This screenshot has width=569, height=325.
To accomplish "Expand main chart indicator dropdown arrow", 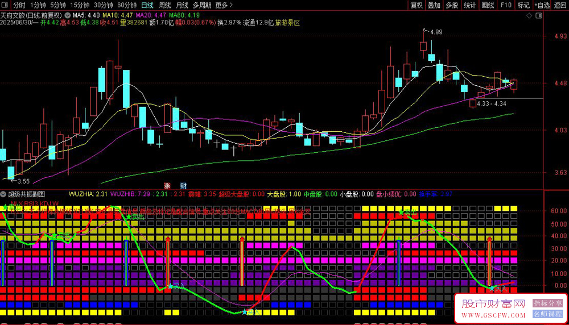I will [68, 15].
